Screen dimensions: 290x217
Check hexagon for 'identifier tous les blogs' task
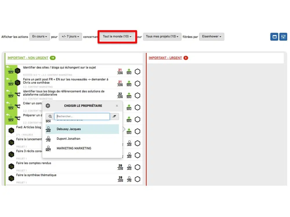137,95
